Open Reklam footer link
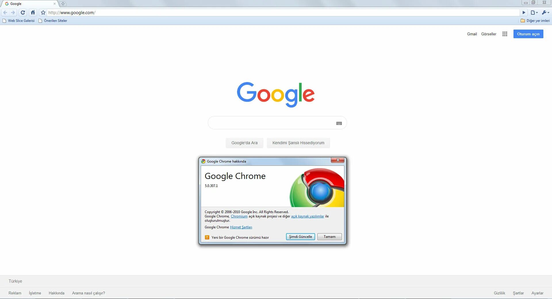552x299 pixels. pos(15,293)
